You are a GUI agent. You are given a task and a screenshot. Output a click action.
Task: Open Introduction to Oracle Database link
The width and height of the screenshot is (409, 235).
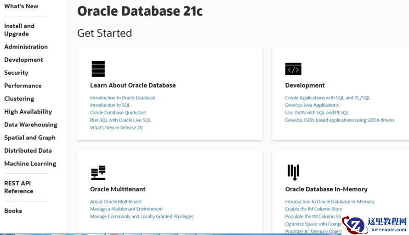(123, 98)
